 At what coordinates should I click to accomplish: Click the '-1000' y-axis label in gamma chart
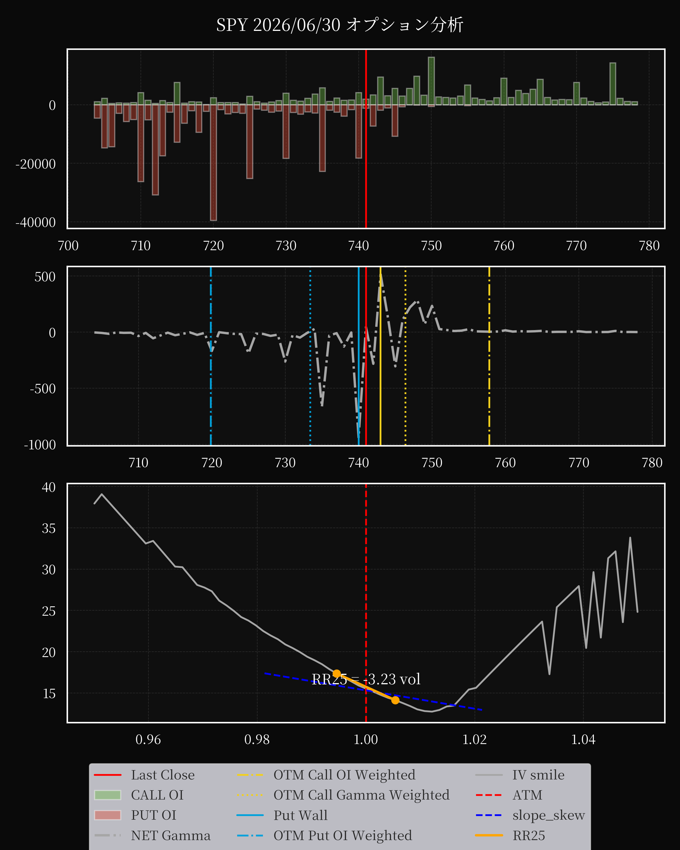(x=40, y=445)
